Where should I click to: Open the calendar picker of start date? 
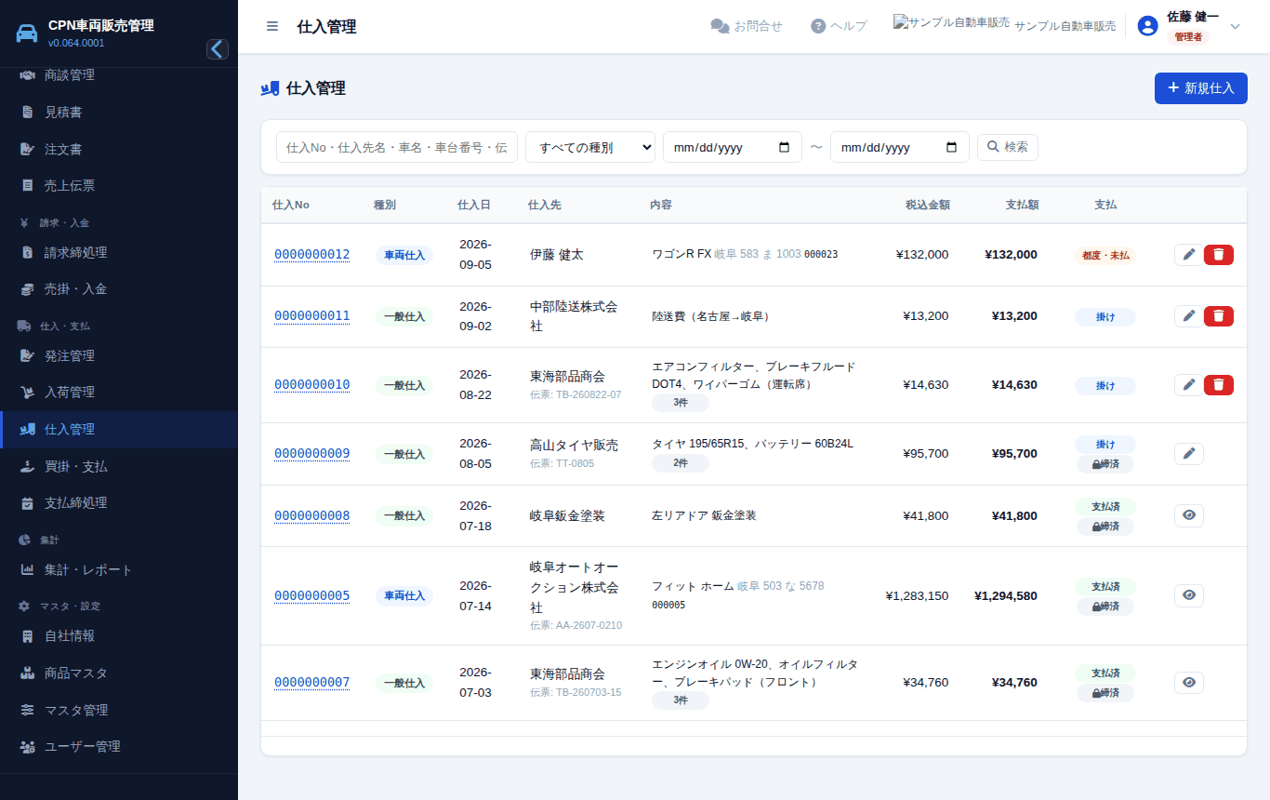pyautogui.click(x=784, y=147)
